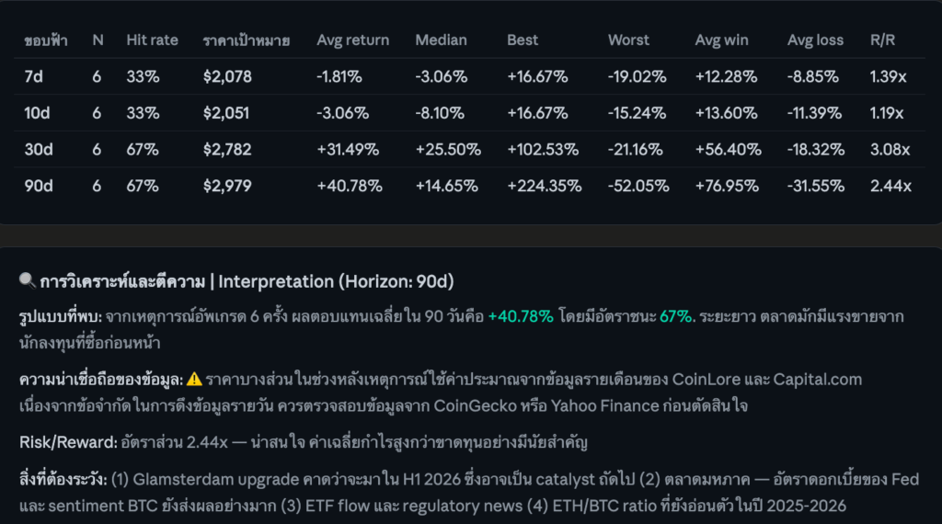Select the 10d horizon row

[x=469, y=113]
